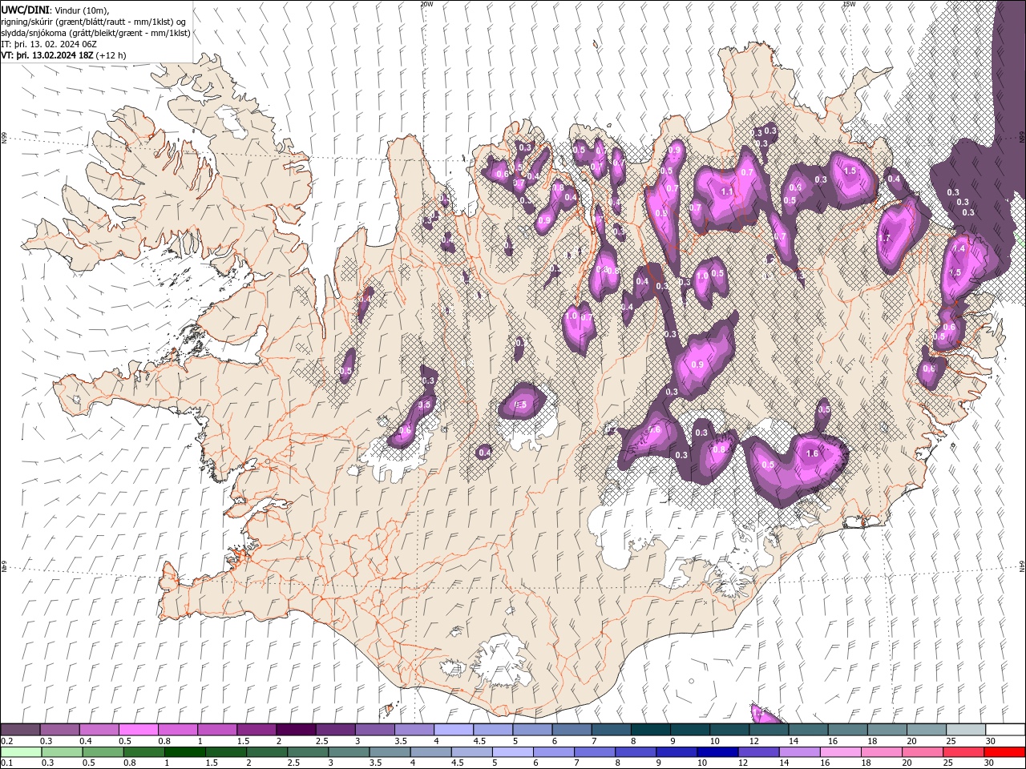Select the palest green rain swatch starting at 0.1

21,752
